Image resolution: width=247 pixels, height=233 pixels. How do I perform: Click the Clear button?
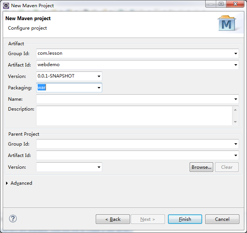pyautogui.click(x=227, y=167)
